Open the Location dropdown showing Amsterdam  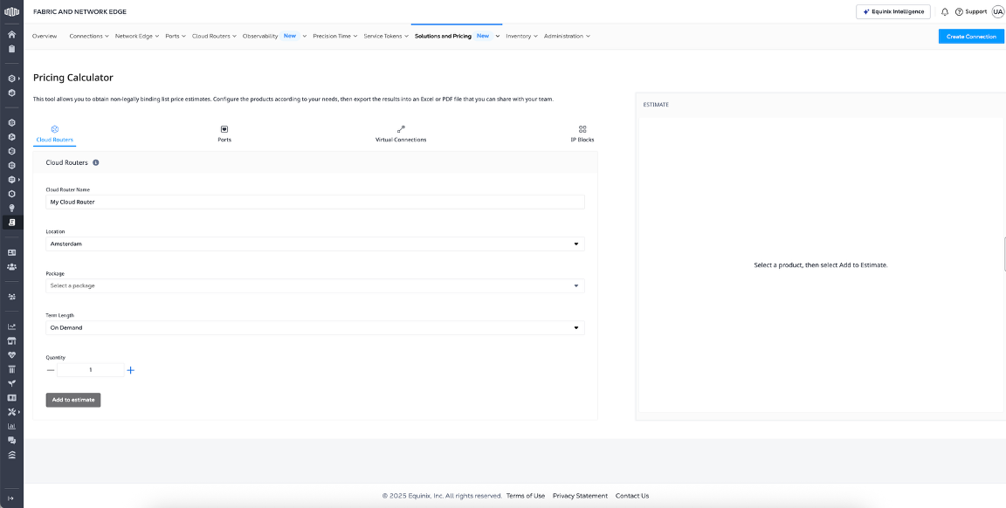pyautogui.click(x=314, y=244)
